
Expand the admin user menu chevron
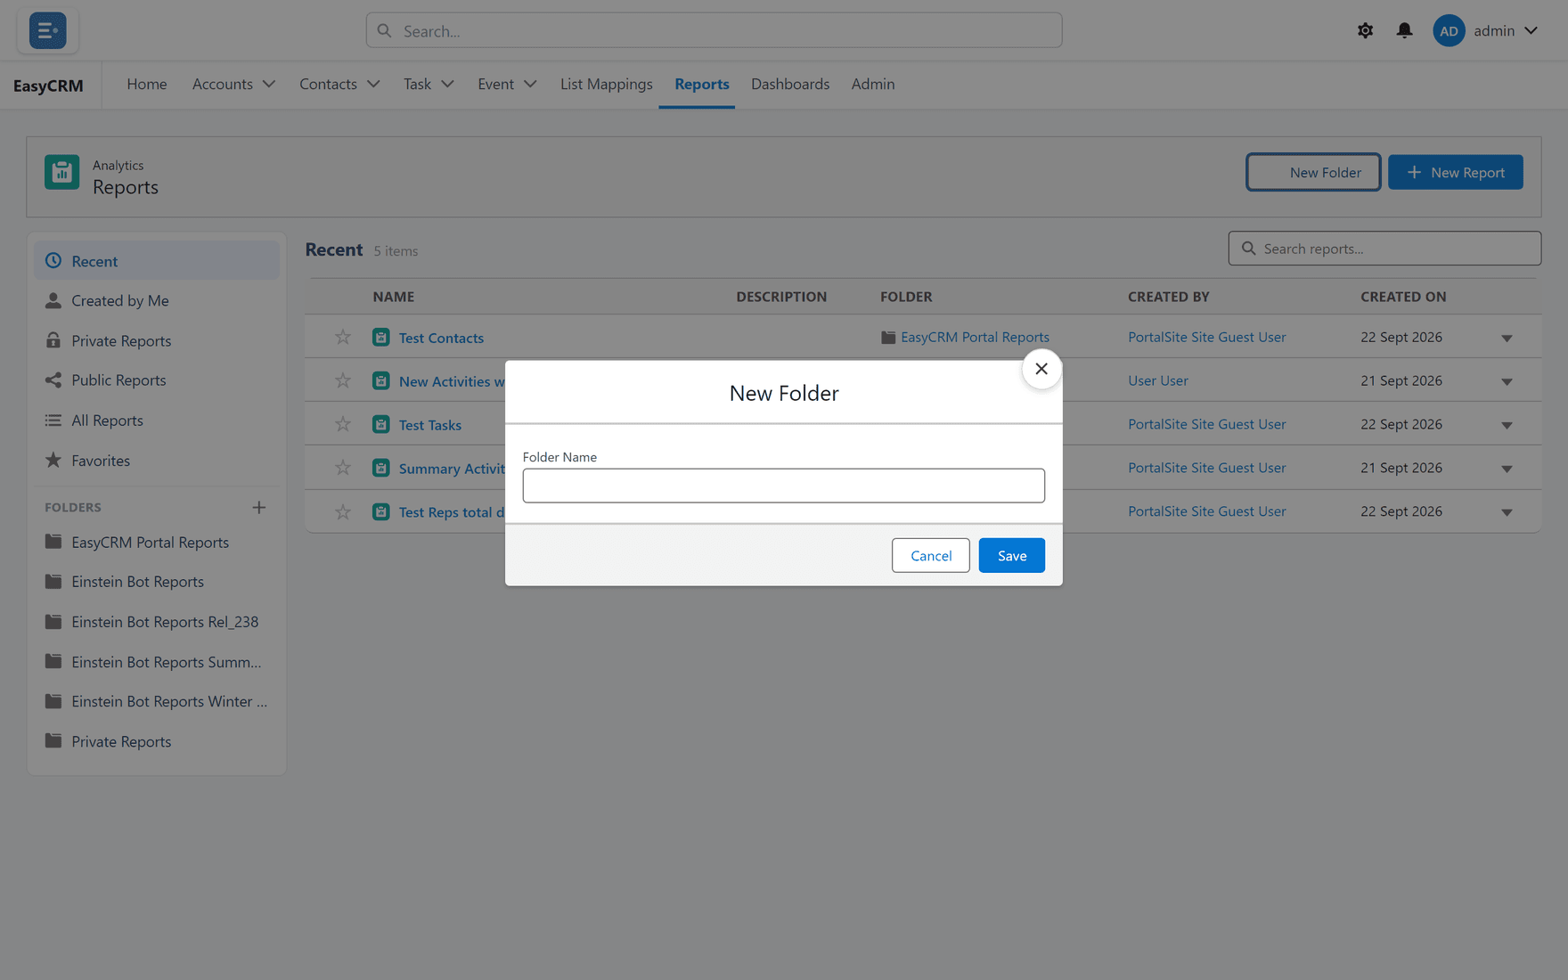click(1531, 30)
